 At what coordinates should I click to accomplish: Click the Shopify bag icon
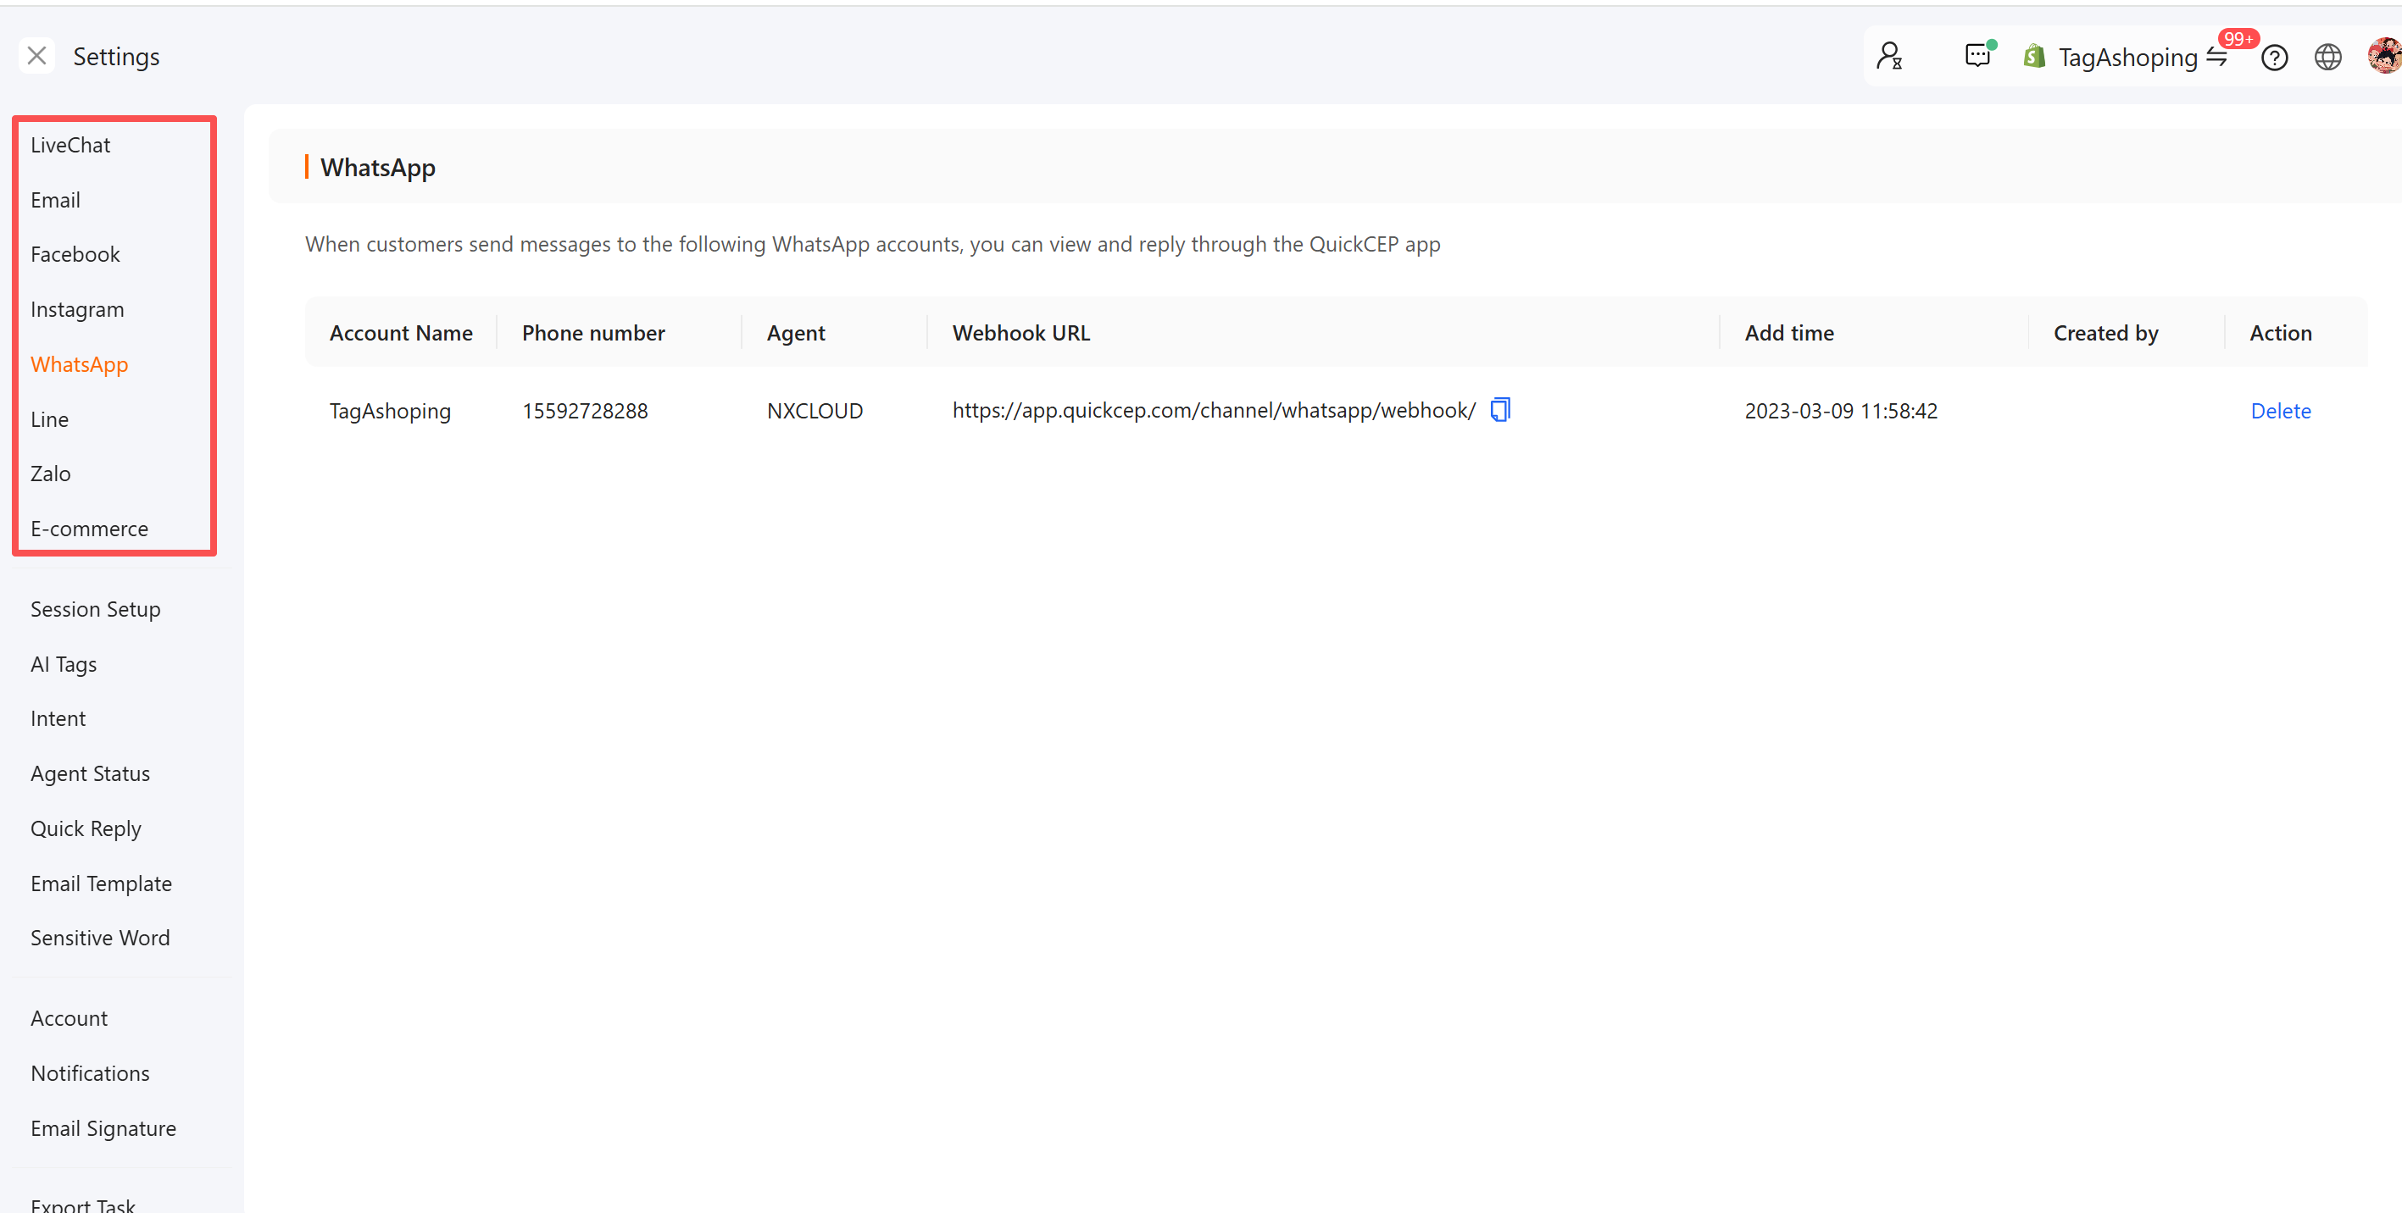2035,57
